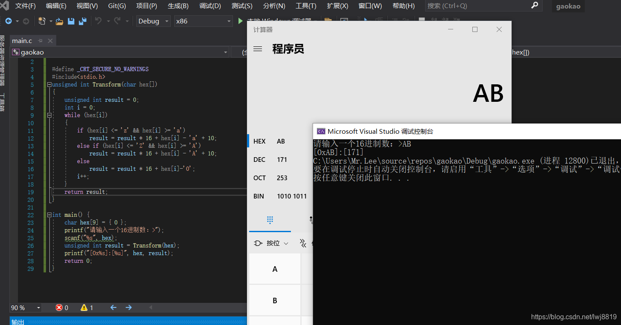
Task: Open the 工具(T) menu
Action: tap(306, 6)
